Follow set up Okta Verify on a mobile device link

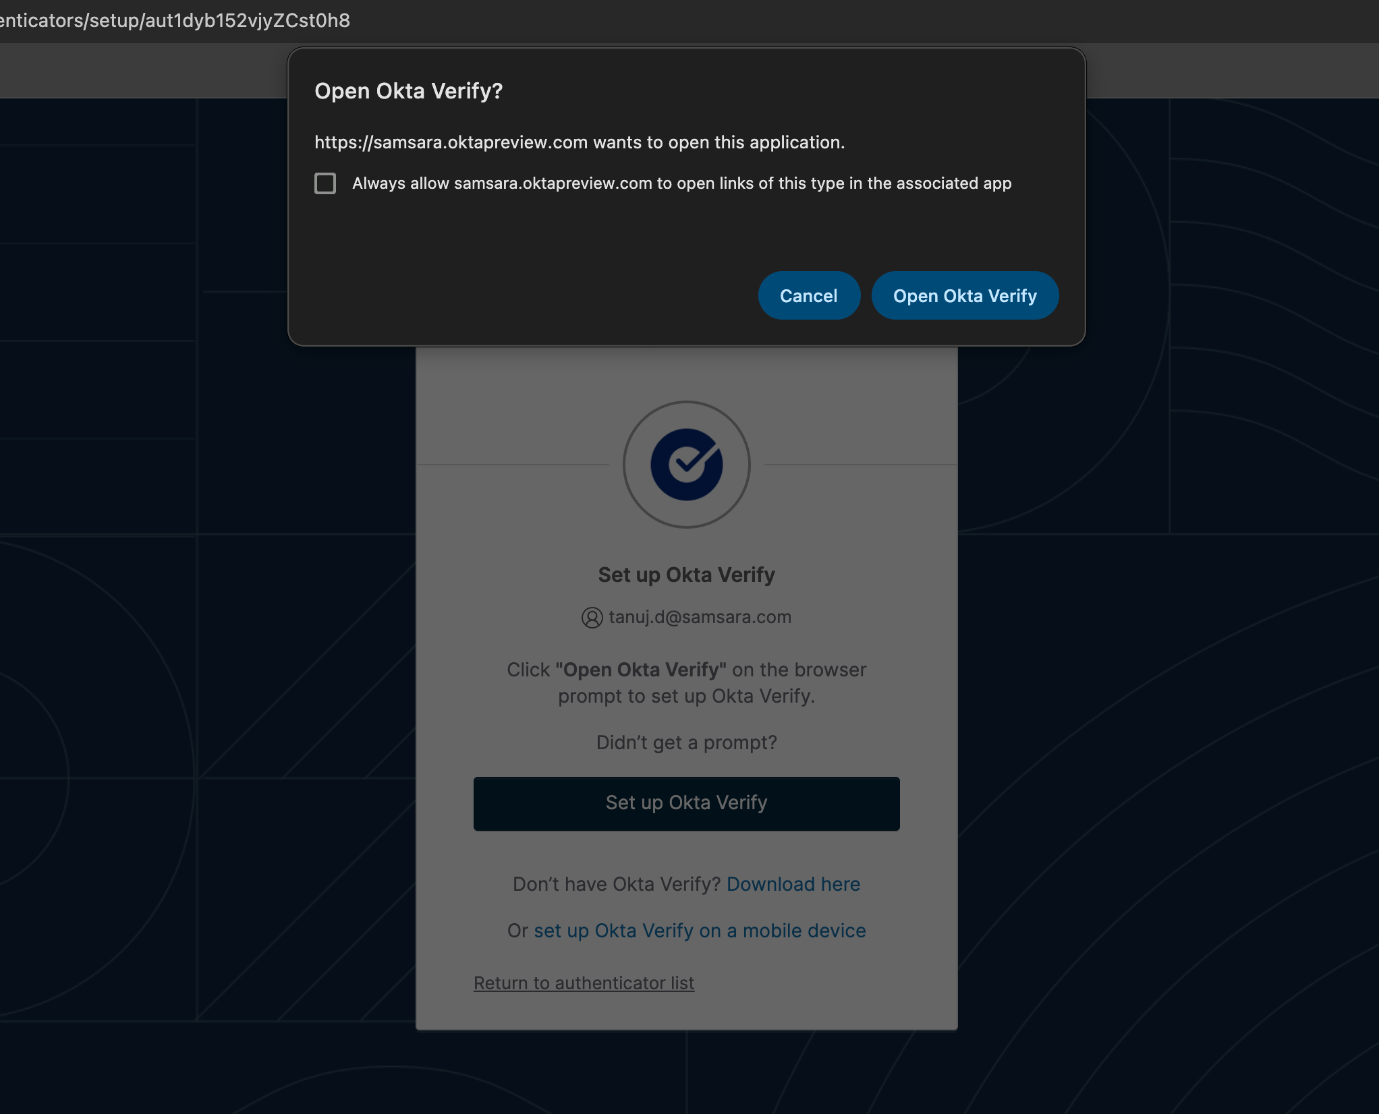tap(700, 931)
